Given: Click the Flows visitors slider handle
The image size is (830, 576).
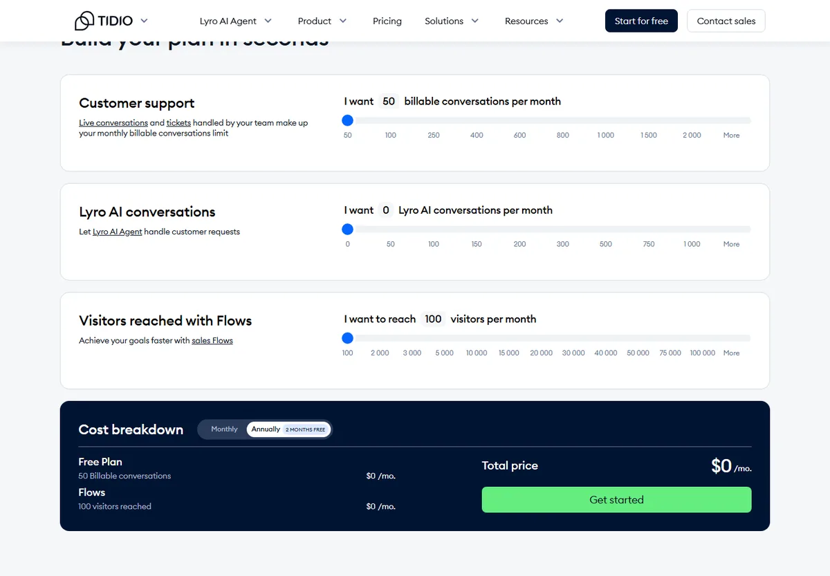Looking at the screenshot, I should click(348, 338).
